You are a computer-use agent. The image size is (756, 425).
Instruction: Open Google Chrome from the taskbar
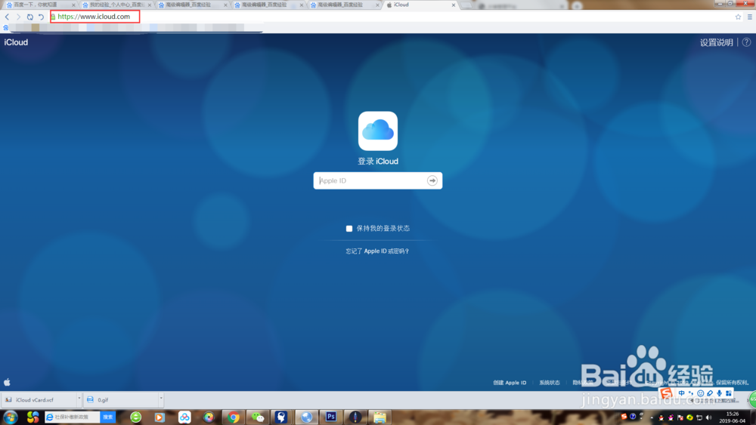[234, 417]
